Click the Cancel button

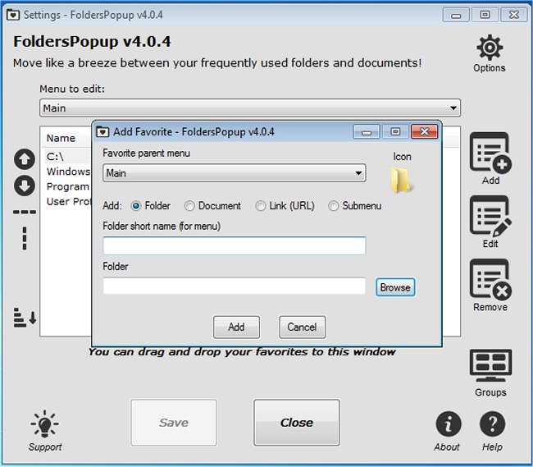[302, 327]
